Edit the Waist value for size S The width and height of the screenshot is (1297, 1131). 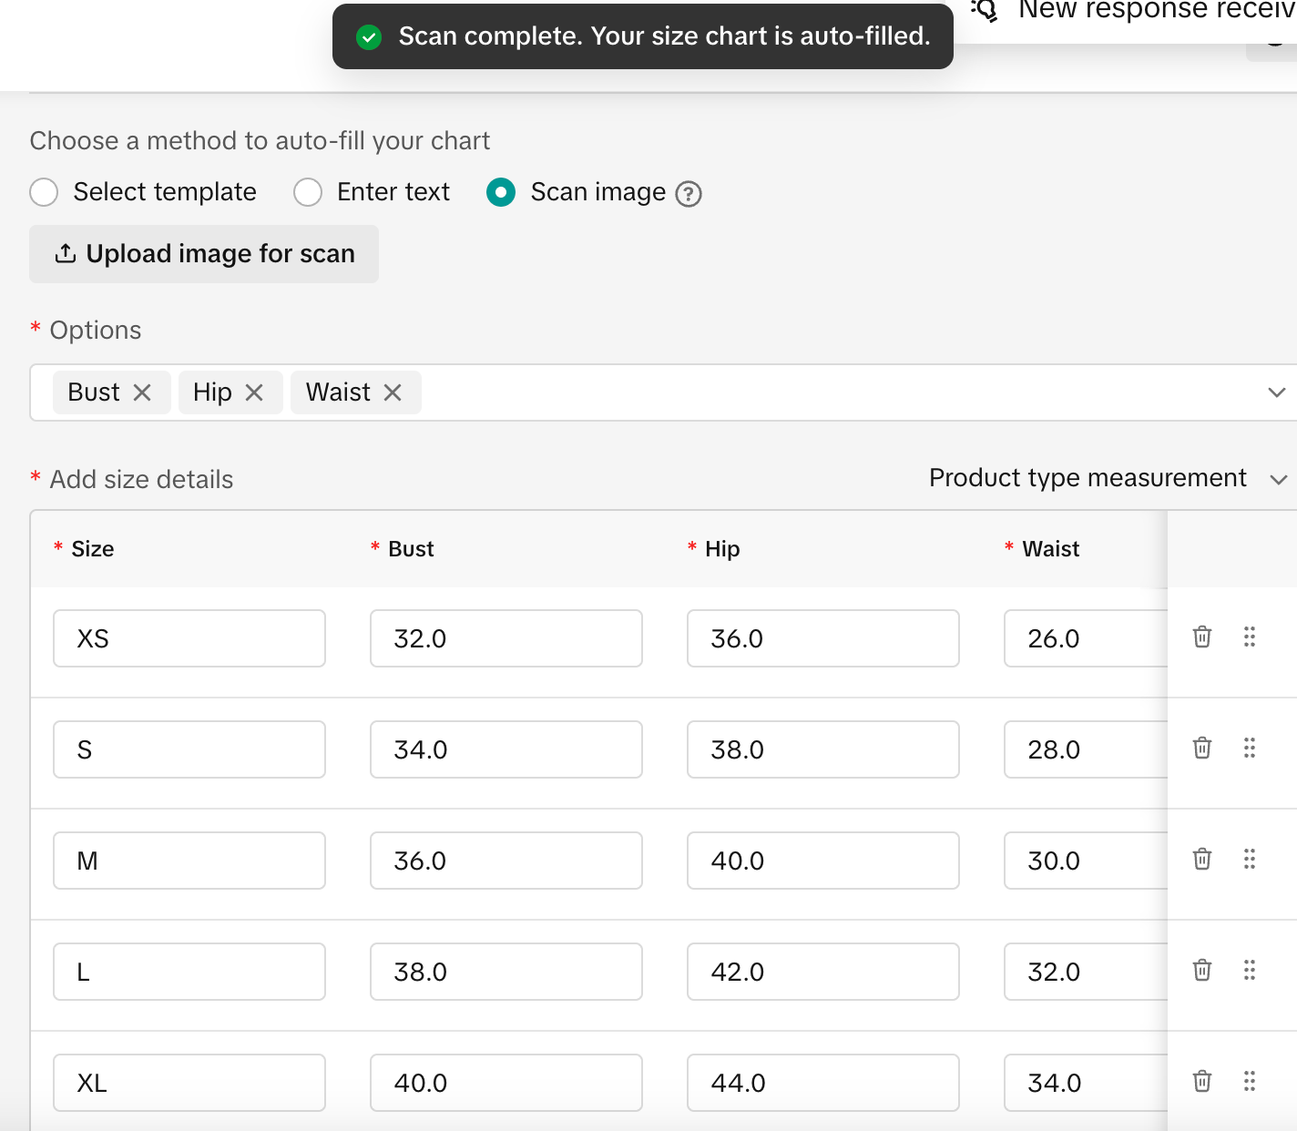tap(1085, 749)
